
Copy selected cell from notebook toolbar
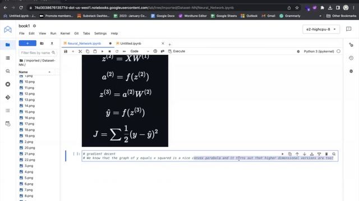(88, 51)
